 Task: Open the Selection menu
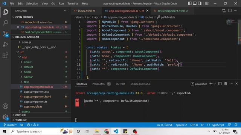tap(32, 3)
